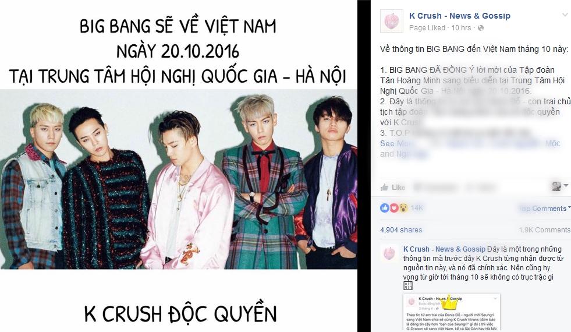Click the K Crush avatar beside comment
571x332 pixels.
click(389, 253)
